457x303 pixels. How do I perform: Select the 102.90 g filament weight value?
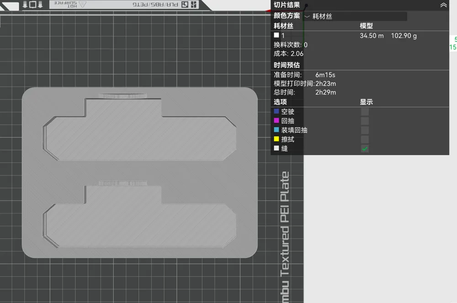click(404, 36)
